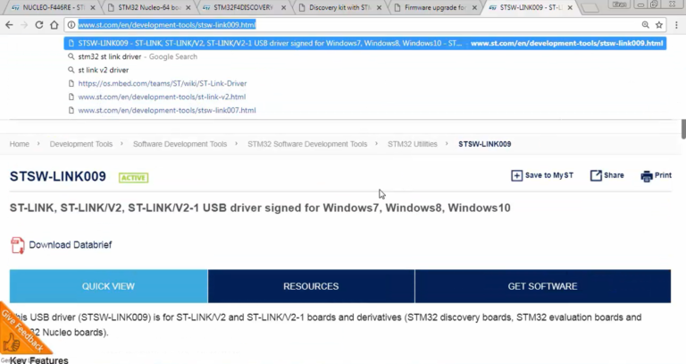Choose 'stm32 st link driver' Google Search suggestion

click(x=364, y=56)
